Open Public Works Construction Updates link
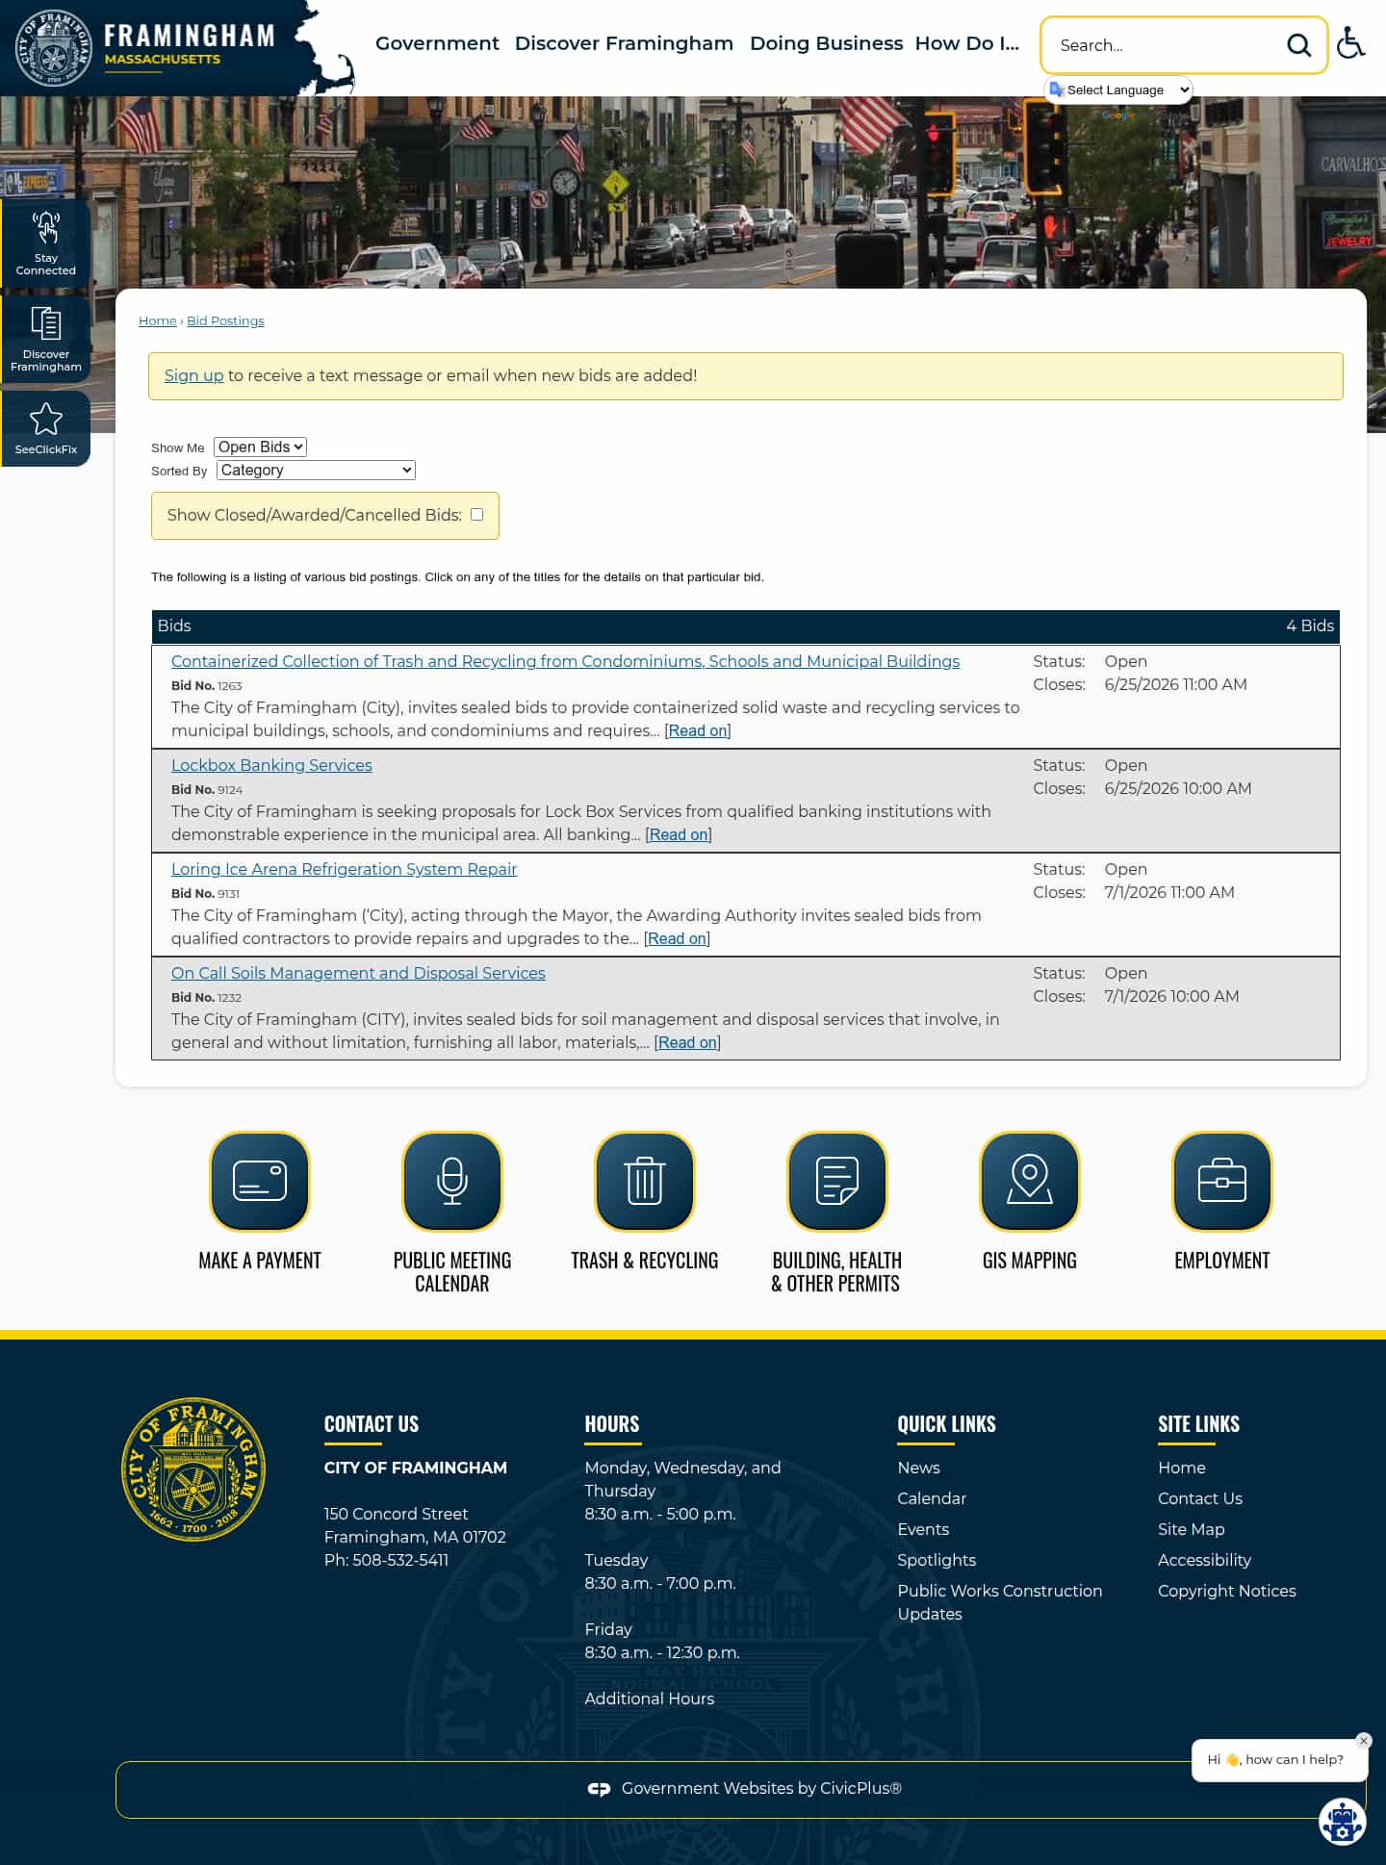The image size is (1386, 1865). (999, 1602)
